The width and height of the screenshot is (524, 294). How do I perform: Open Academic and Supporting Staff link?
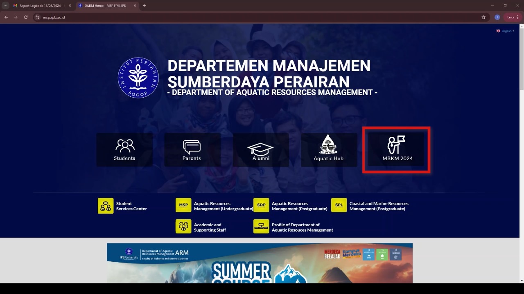210,227
